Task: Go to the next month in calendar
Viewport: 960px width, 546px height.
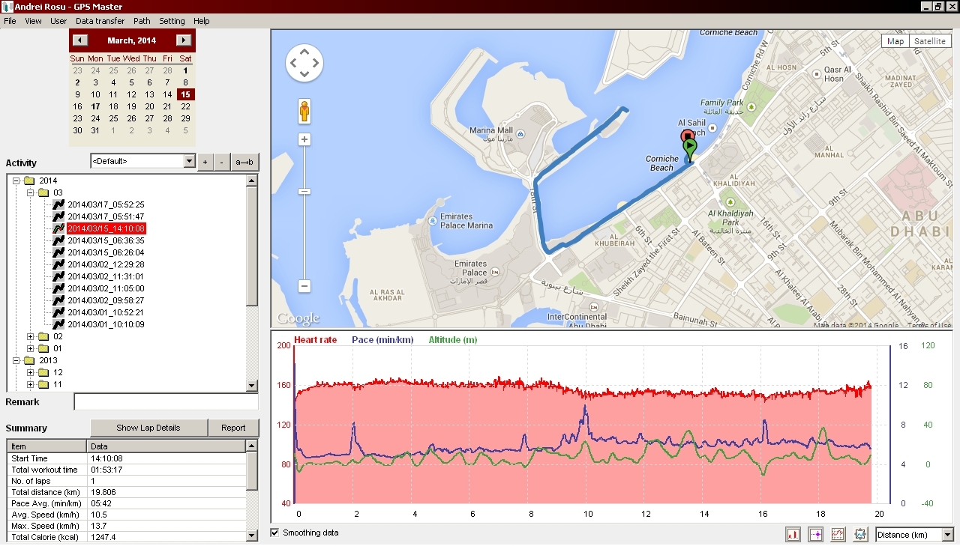Action: 184,40
